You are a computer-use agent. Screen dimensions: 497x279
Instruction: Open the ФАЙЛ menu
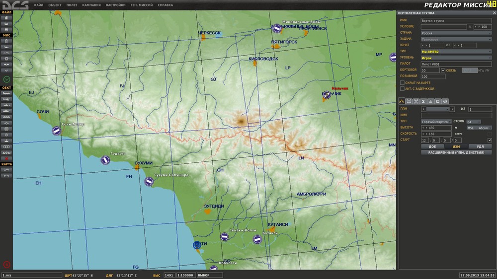[x=38, y=5]
